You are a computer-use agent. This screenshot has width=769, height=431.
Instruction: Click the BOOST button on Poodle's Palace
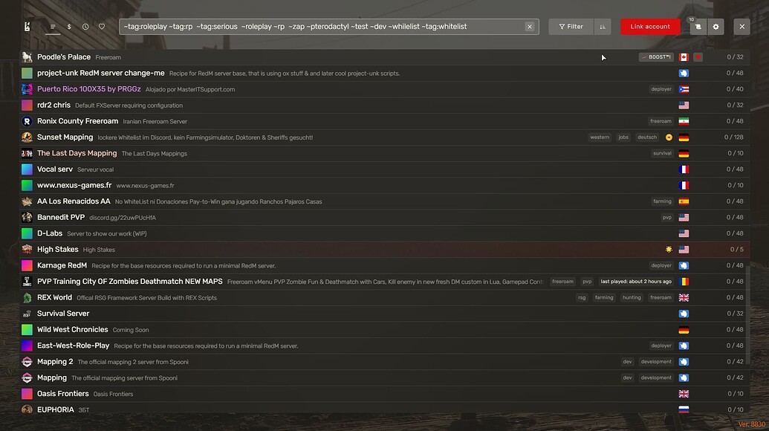(656, 57)
